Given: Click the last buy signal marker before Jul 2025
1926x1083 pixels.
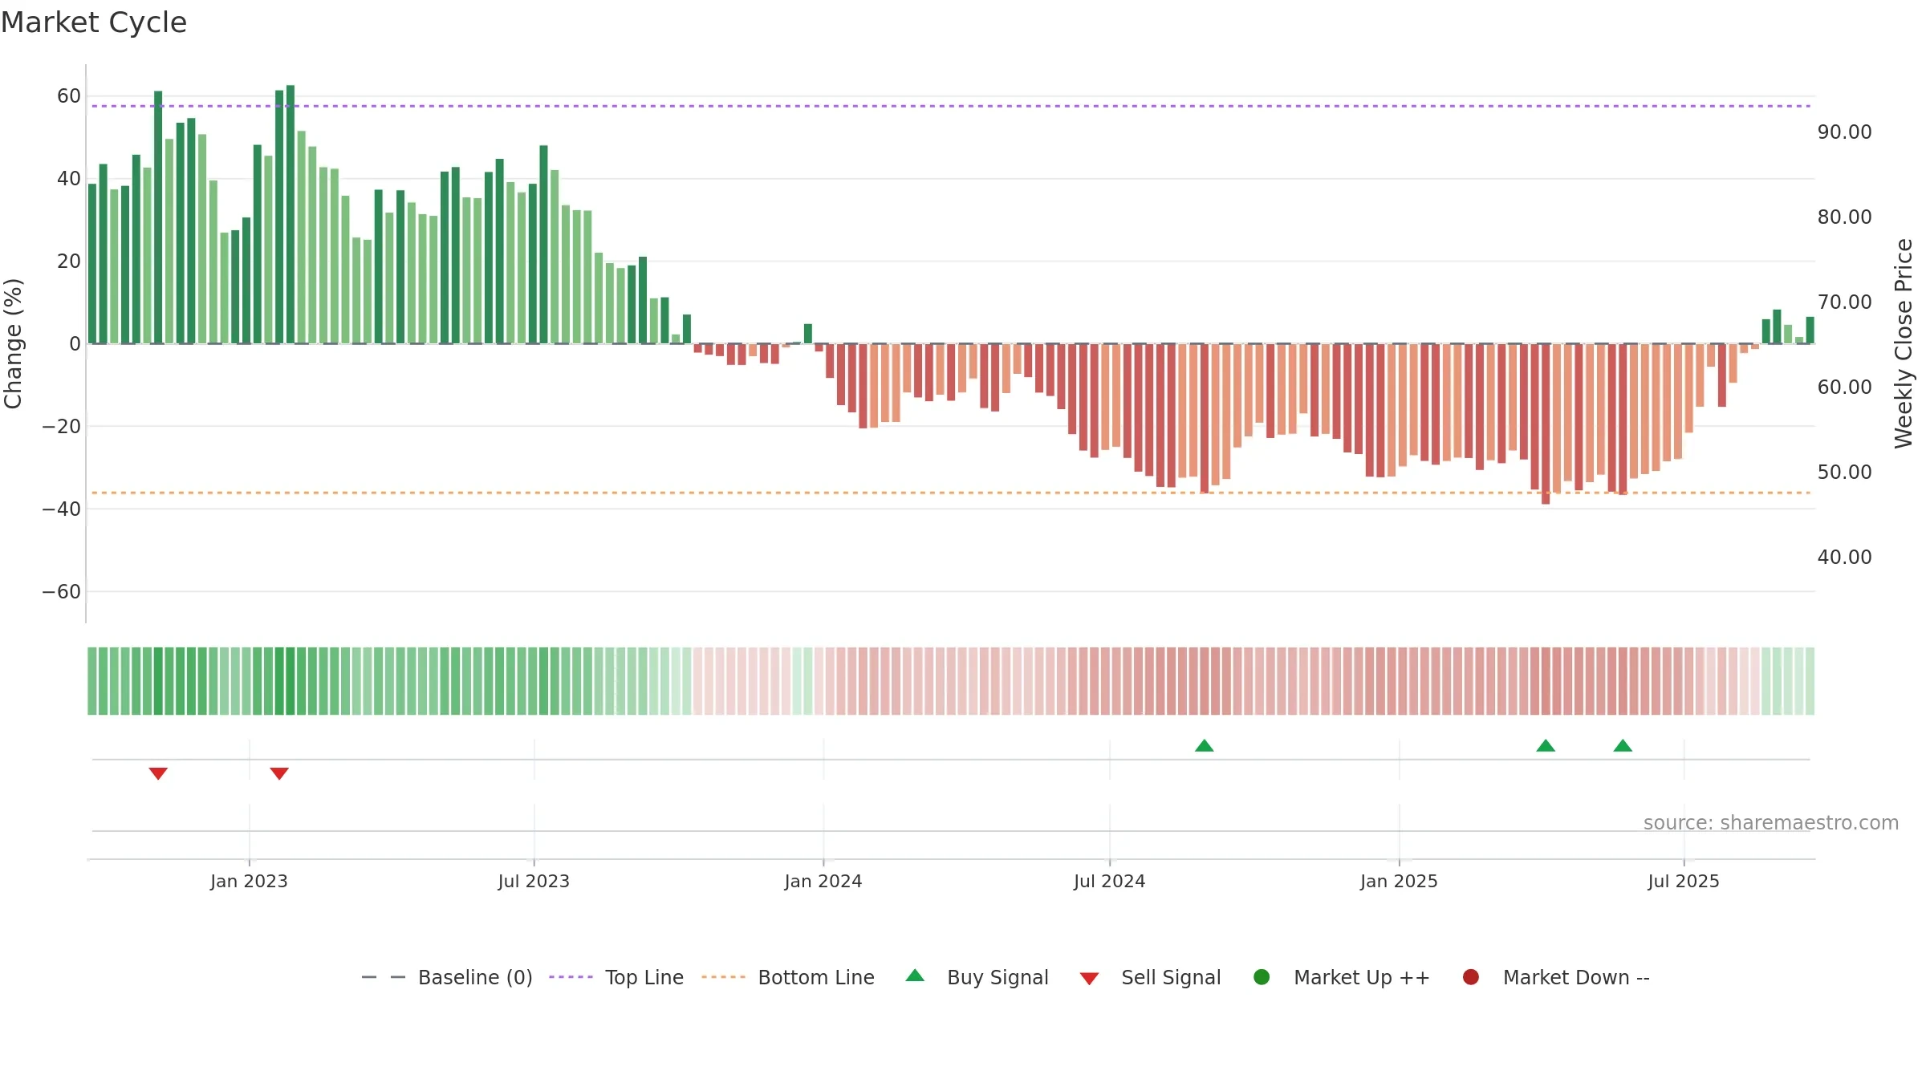Looking at the screenshot, I should pyautogui.click(x=1623, y=745).
